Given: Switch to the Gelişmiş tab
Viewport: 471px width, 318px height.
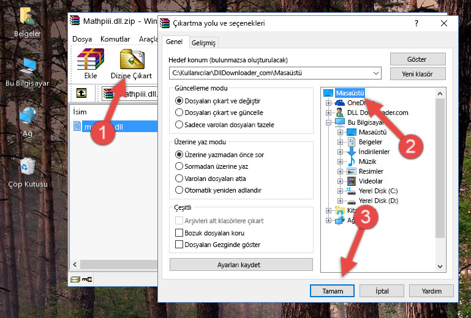Looking at the screenshot, I should (x=204, y=43).
